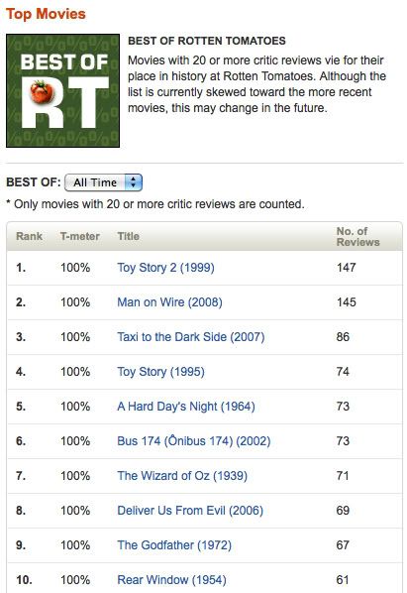This screenshot has height=593, width=407.
Task: Click the 147 review count for Toy Story 2
Action: coord(347,268)
